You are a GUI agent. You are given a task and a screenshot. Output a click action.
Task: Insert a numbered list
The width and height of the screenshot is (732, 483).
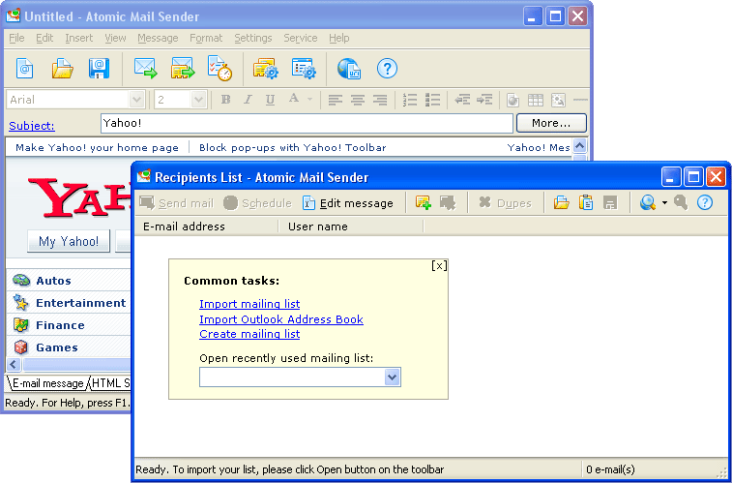click(x=410, y=100)
